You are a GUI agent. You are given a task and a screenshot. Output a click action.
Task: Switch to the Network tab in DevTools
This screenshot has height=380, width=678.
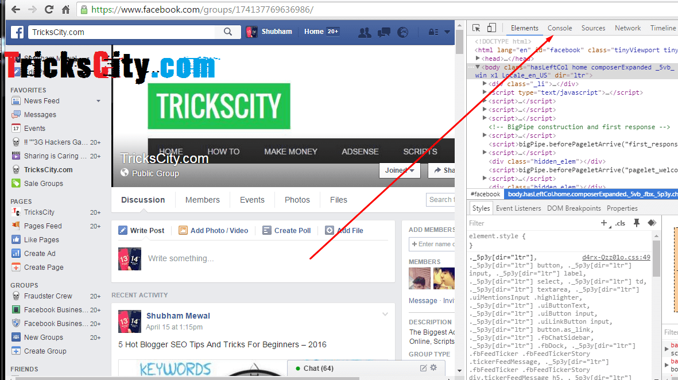coord(628,28)
